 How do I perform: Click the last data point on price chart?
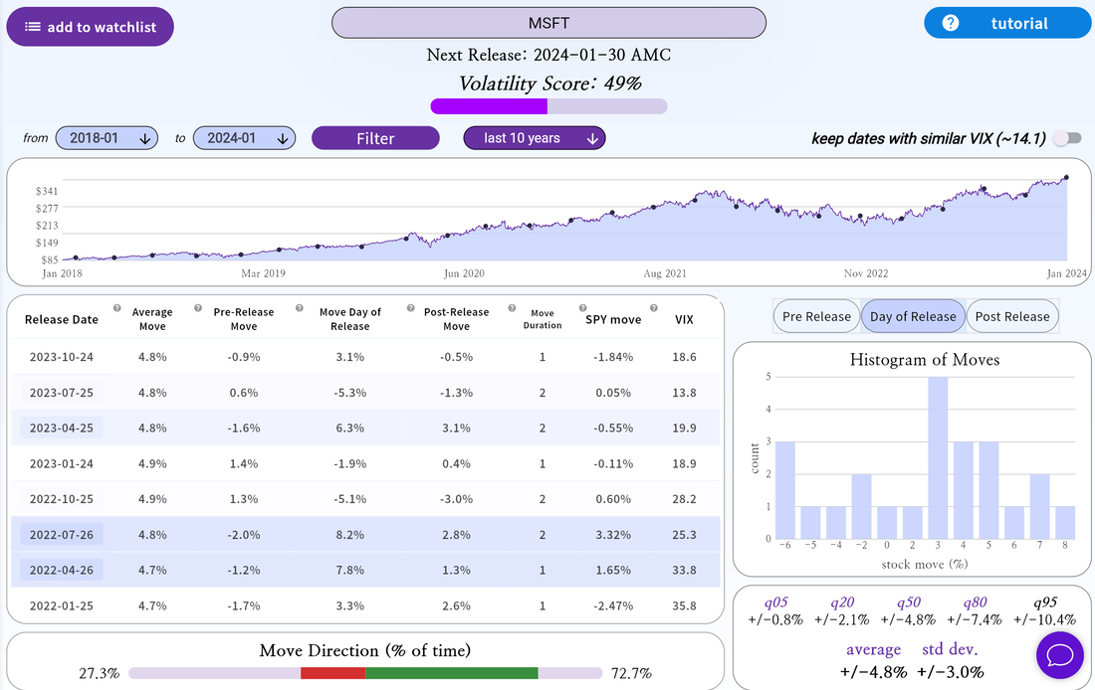point(1066,178)
